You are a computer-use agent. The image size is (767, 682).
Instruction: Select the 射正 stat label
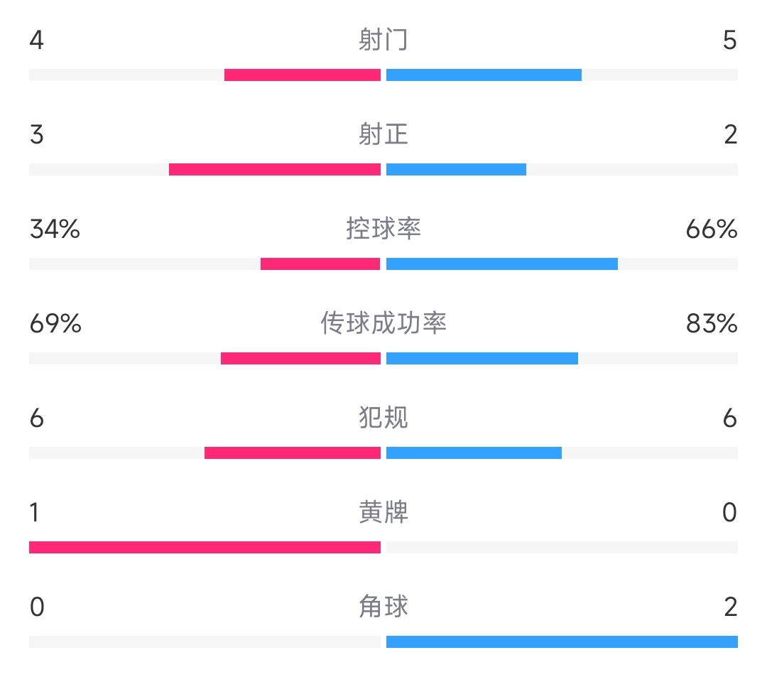click(x=383, y=134)
